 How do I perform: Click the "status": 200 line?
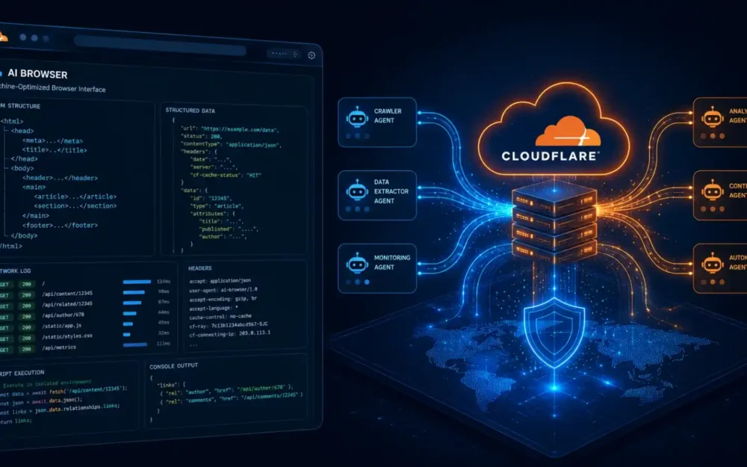[201, 136]
